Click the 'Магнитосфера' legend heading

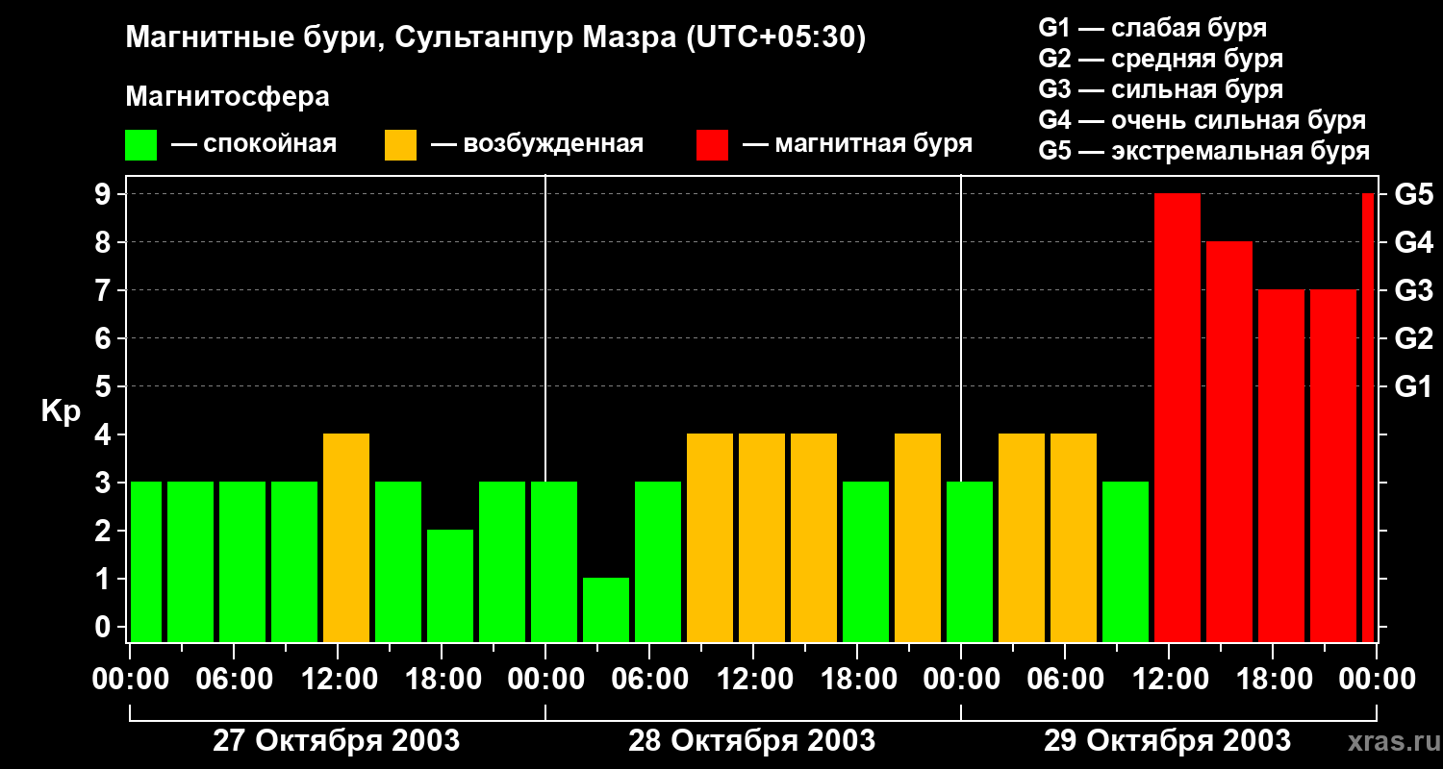coord(228,97)
